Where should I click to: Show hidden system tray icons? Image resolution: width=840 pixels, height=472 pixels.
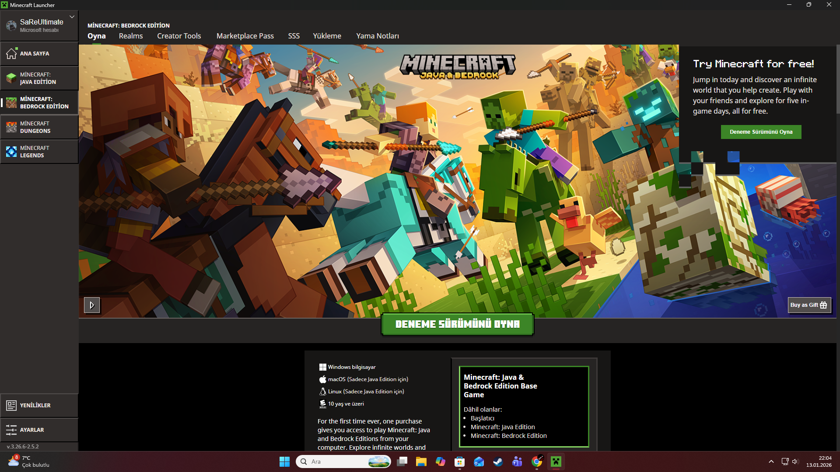point(771,462)
